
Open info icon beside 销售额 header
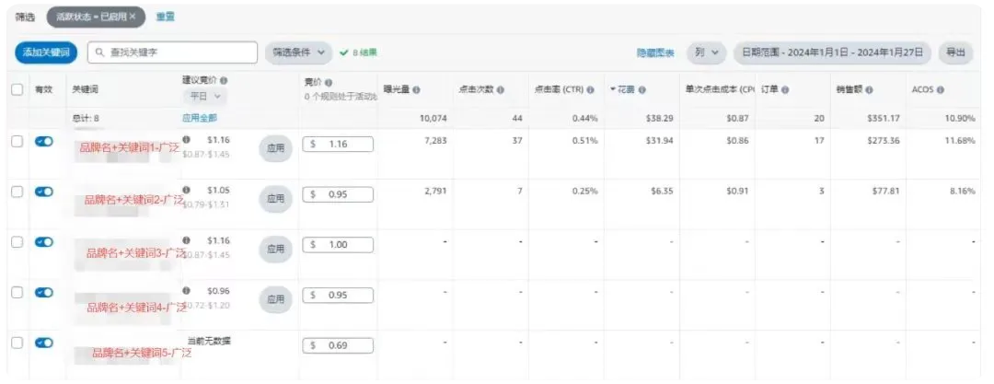click(869, 90)
